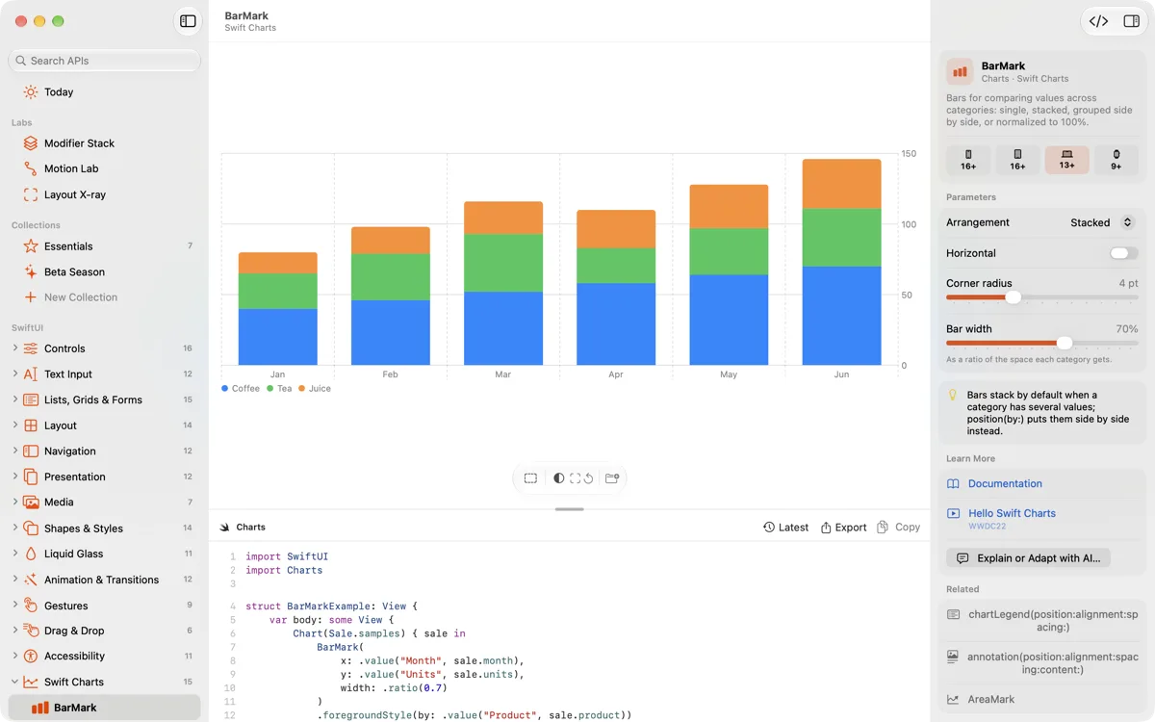The height and width of the screenshot is (722, 1155).
Task: Toggle the left sidebar visibility button
Action: pyautogui.click(x=188, y=21)
